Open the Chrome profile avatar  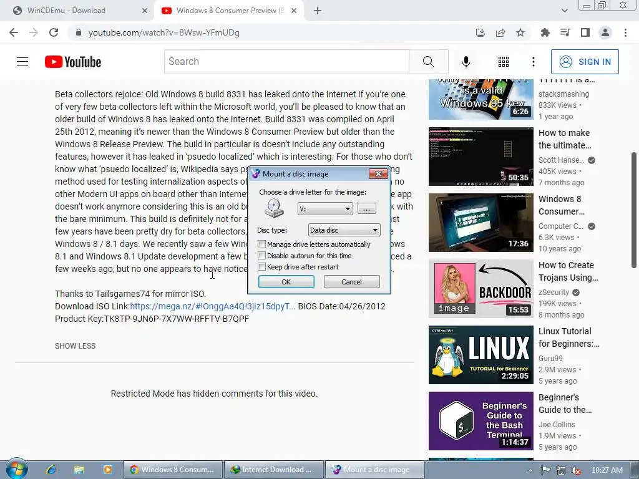(605, 32)
